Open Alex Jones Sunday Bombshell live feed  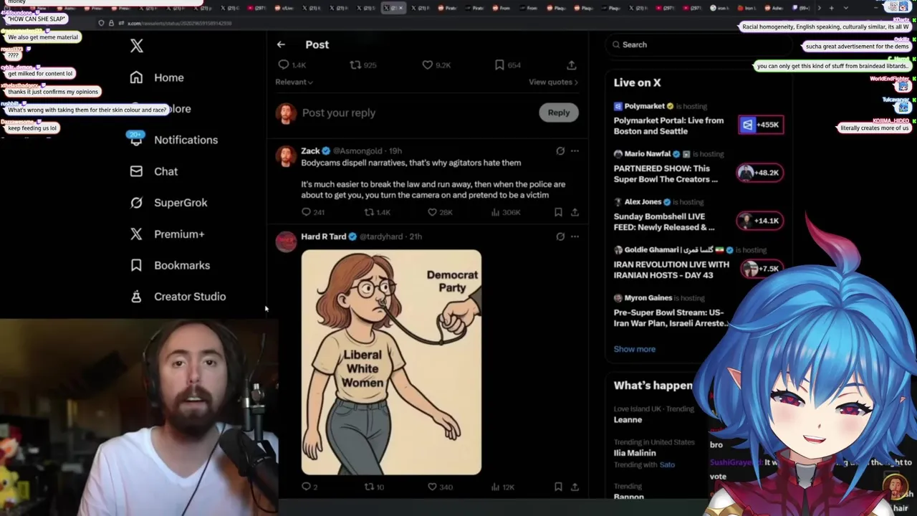point(664,221)
